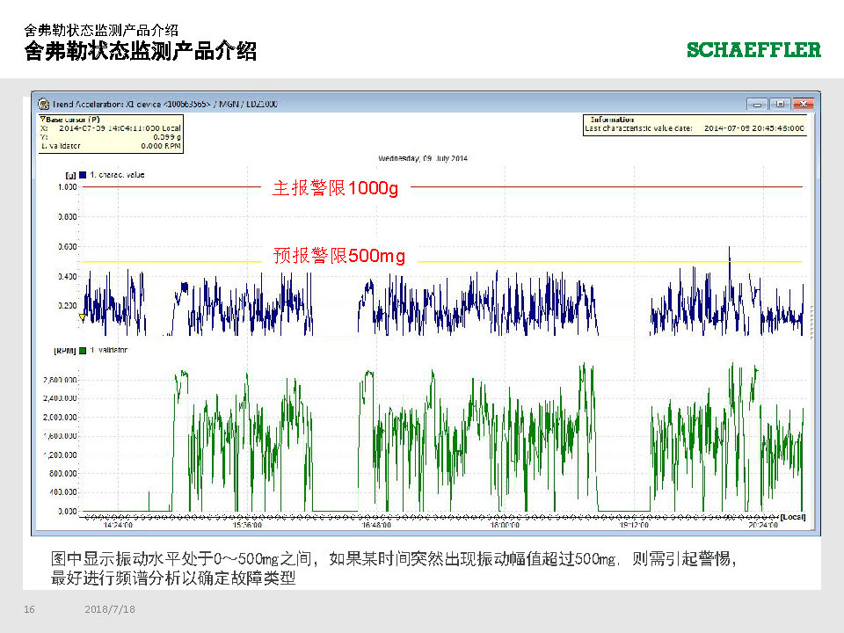Select the yellow 500mg pre-alarm line label
Screen dimensions: 844x633
pyautogui.click(x=339, y=256)
